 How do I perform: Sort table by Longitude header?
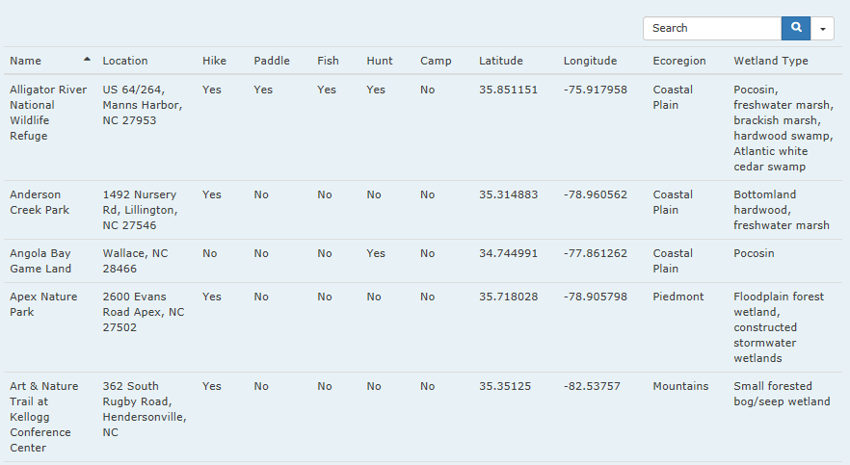590,61
